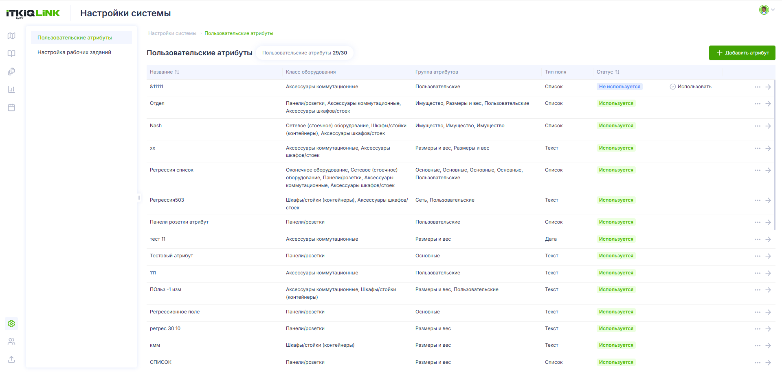Enable the &11111 attribute via Использовать

click(x=691, y=87)
